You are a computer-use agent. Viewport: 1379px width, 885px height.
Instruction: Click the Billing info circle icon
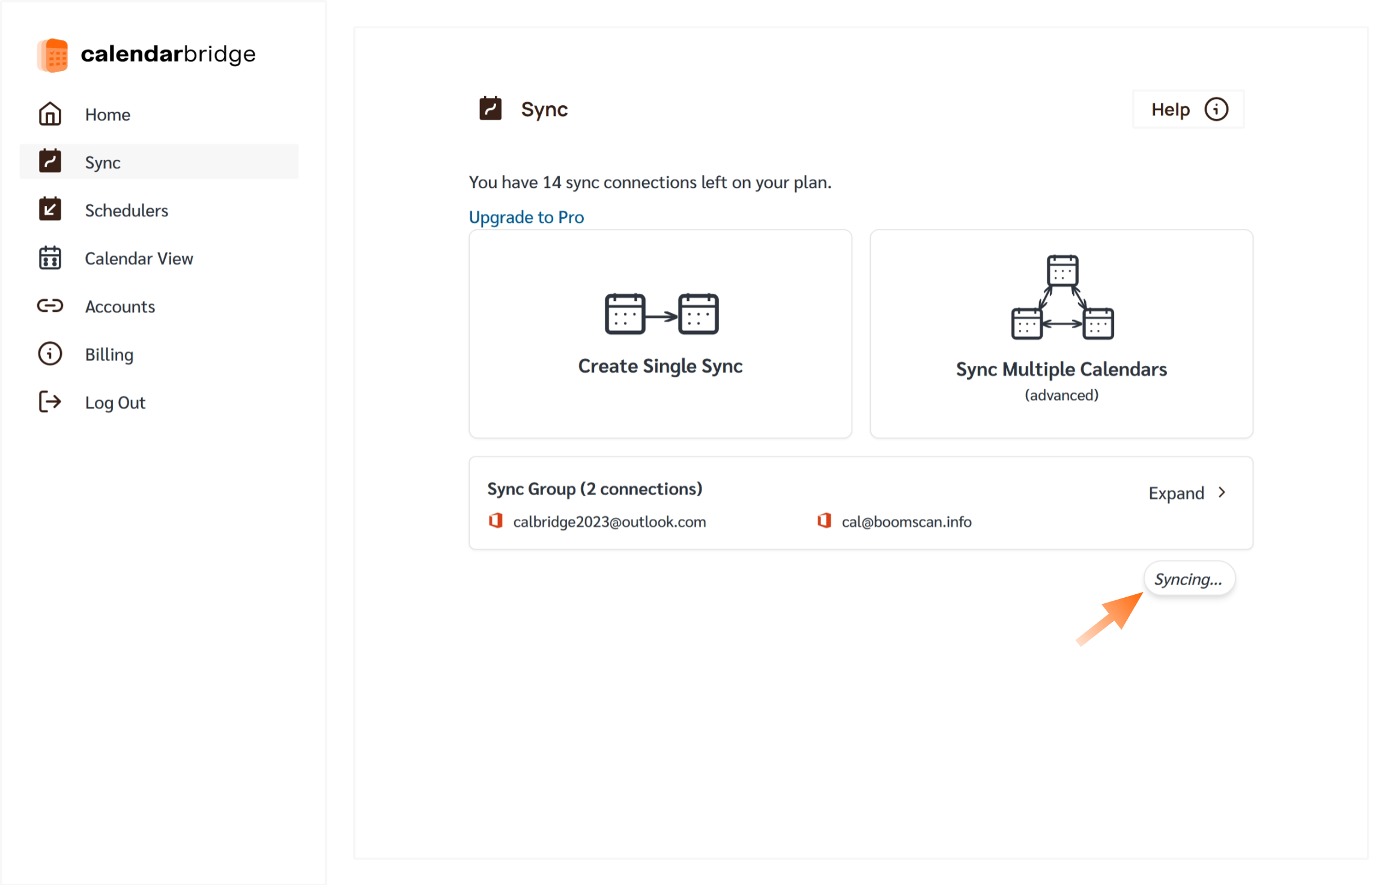50,354
